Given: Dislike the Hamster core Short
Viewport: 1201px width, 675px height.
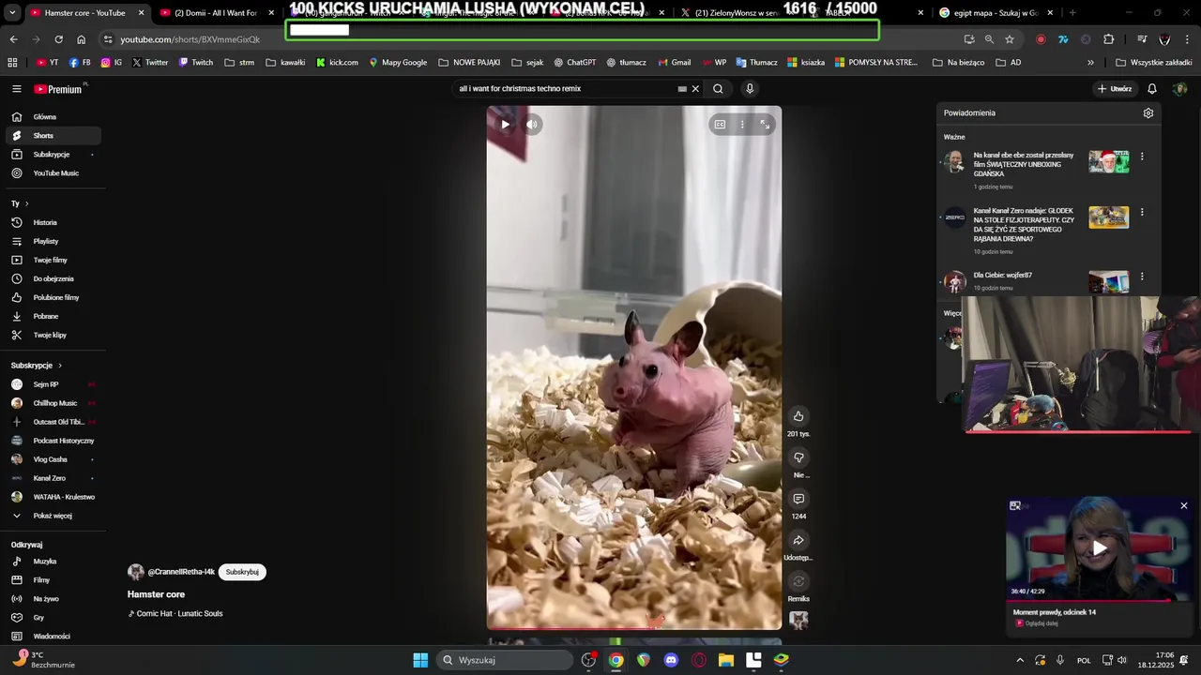Looking at the screenshot, I should coord(798,457).
